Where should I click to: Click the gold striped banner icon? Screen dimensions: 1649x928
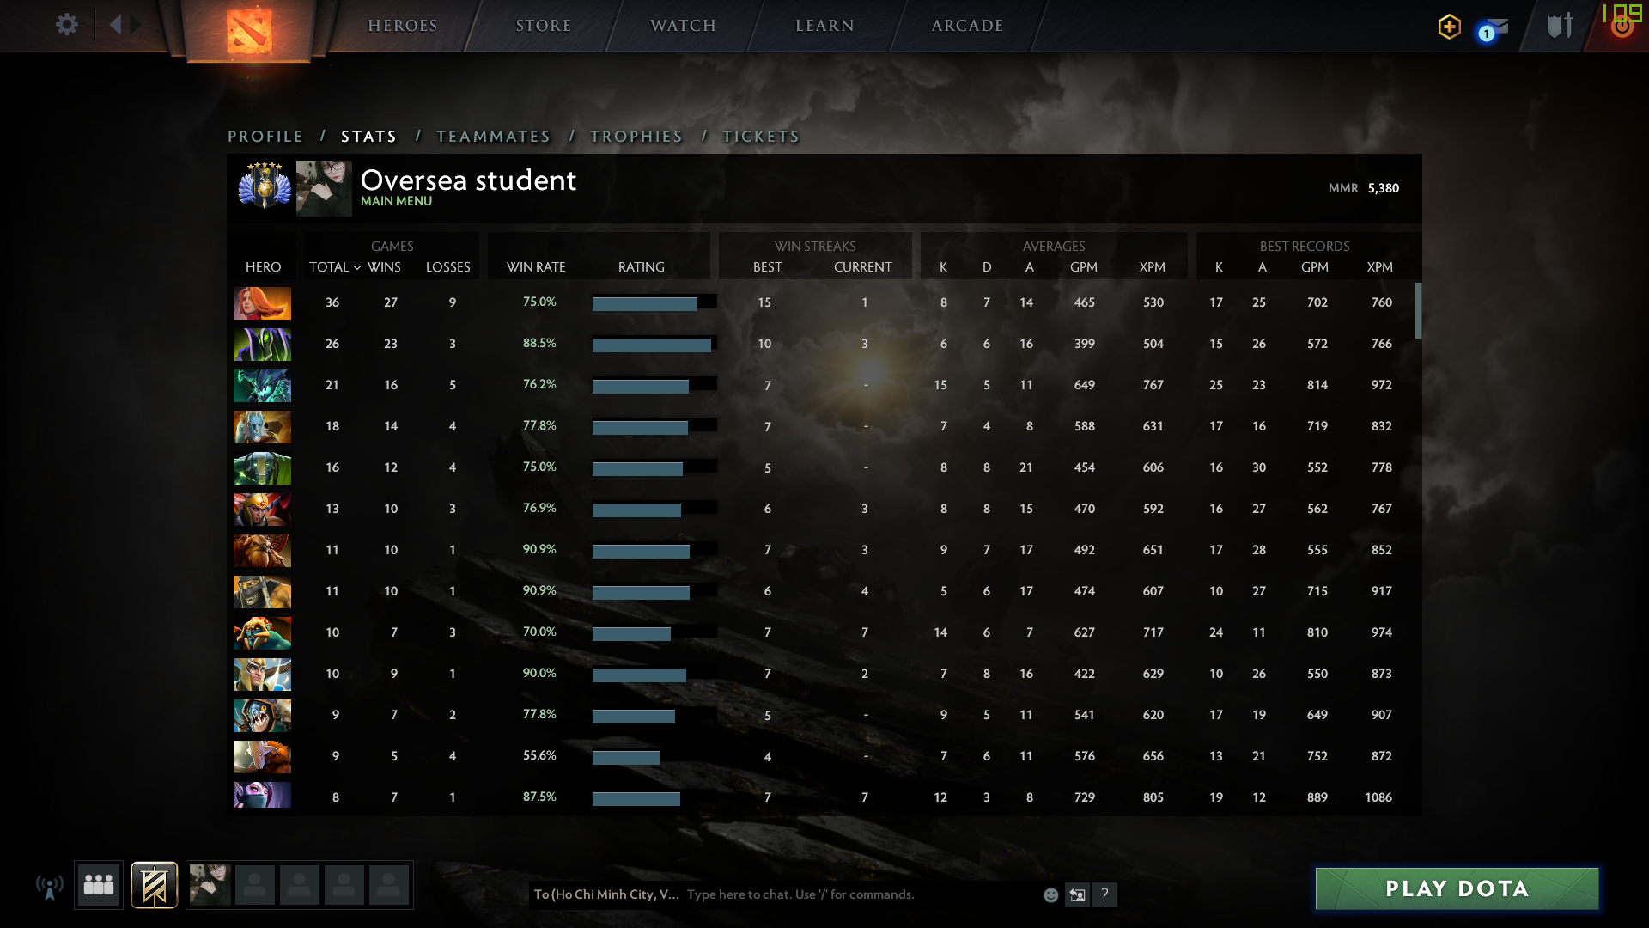pyautogui.click(x=155, y=885)
